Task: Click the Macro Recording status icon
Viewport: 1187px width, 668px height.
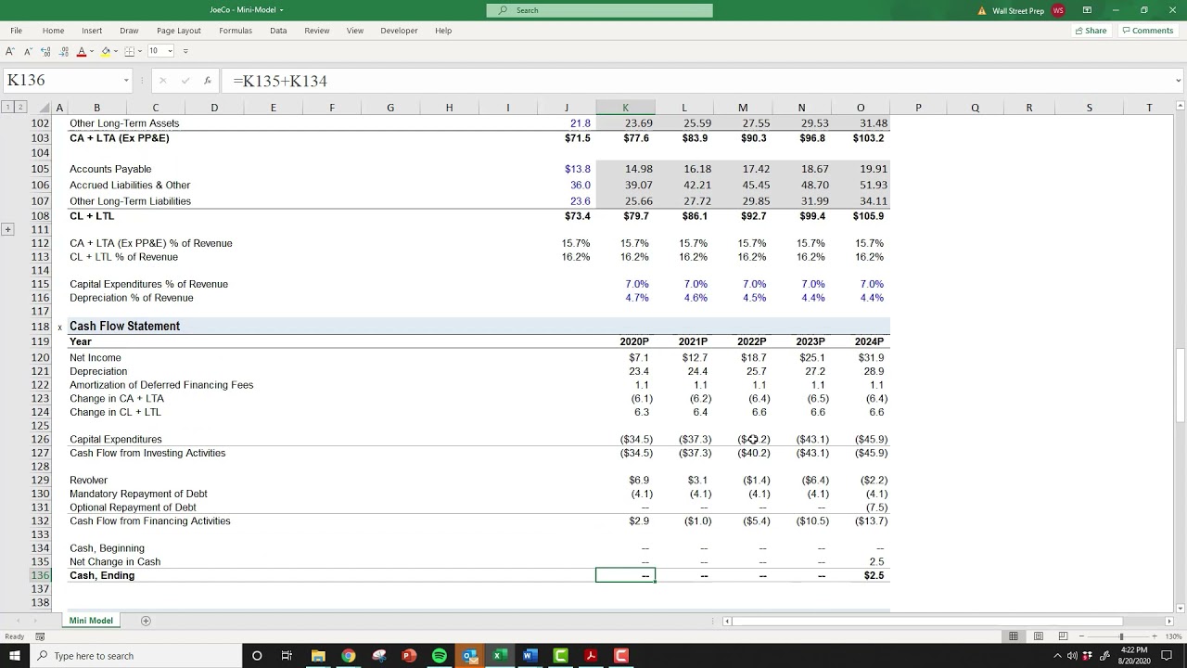Action: (40, 636)
